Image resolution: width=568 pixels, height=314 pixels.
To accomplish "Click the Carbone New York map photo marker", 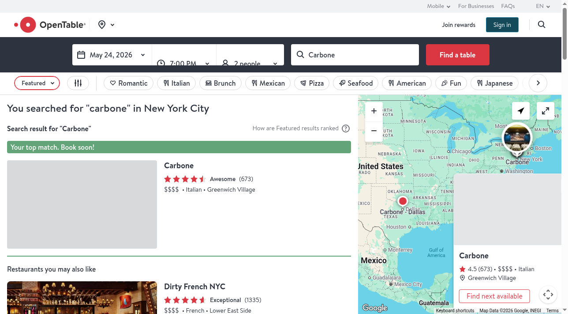I will (517, 137).
